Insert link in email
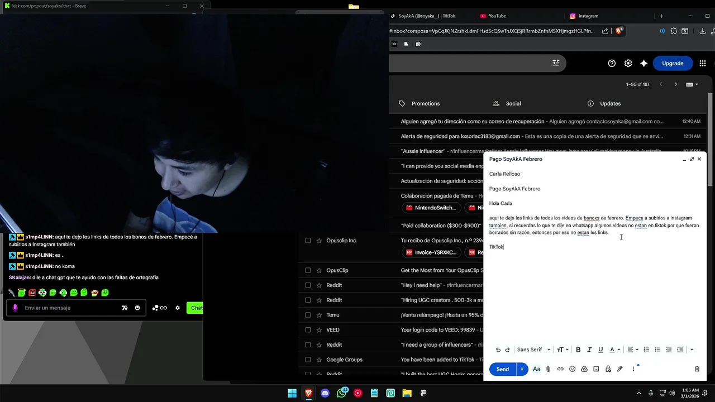Screen dimensions: 715x402 point(560,369)
